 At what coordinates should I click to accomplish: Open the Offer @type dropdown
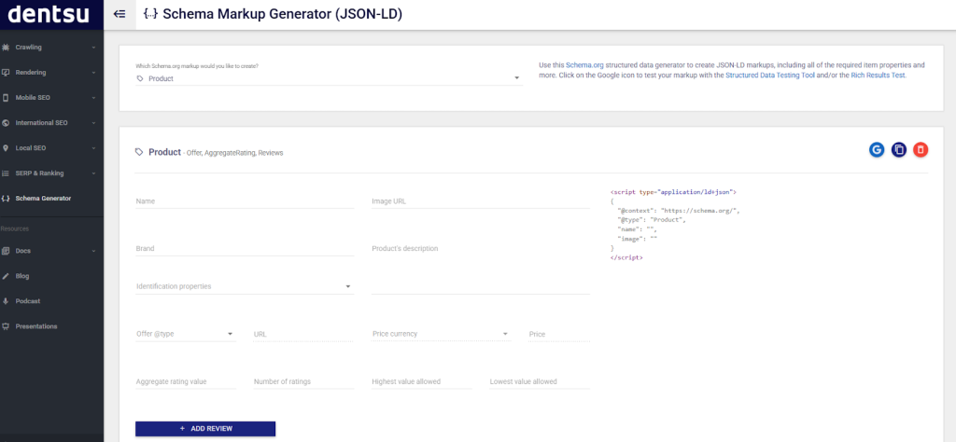[185, 334]
